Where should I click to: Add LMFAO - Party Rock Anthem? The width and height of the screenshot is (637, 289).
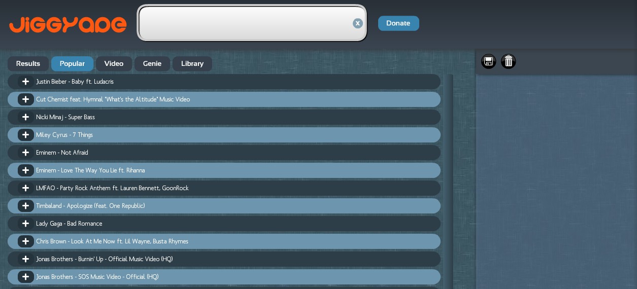(x=25, y=188)
